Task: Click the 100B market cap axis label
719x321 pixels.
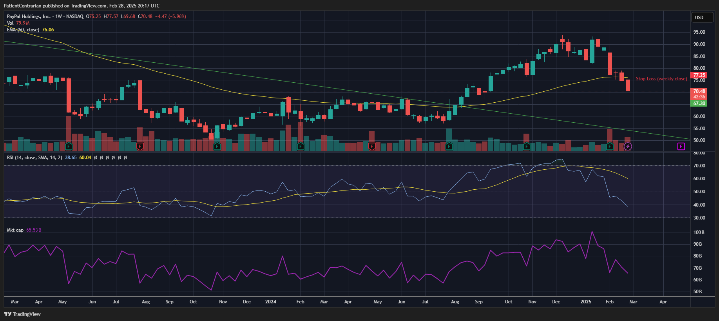Action: tap(699, 232)
